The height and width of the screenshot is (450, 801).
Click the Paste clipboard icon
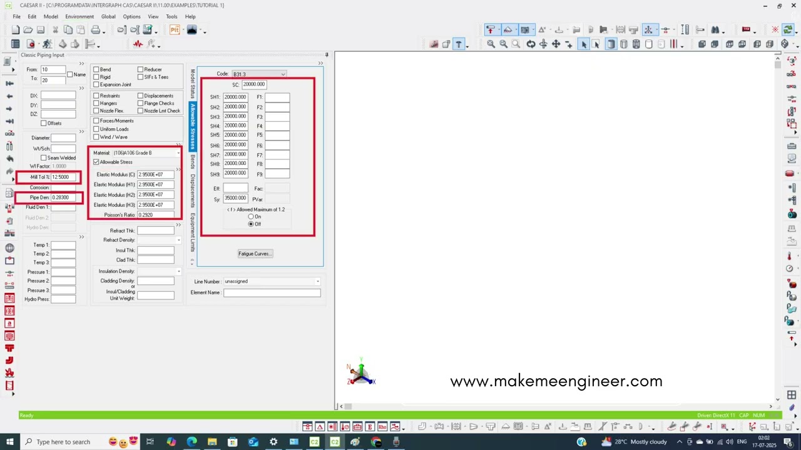click(x=79, y=30)
